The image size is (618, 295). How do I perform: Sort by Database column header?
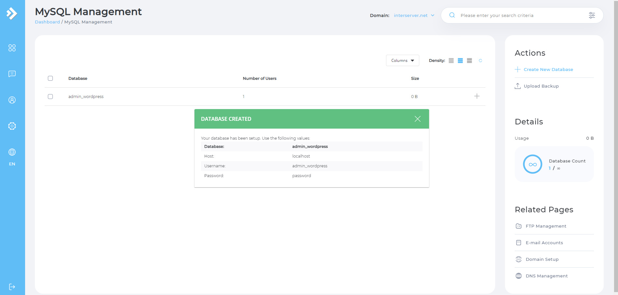pyautogui.click(x=78, y=78)
